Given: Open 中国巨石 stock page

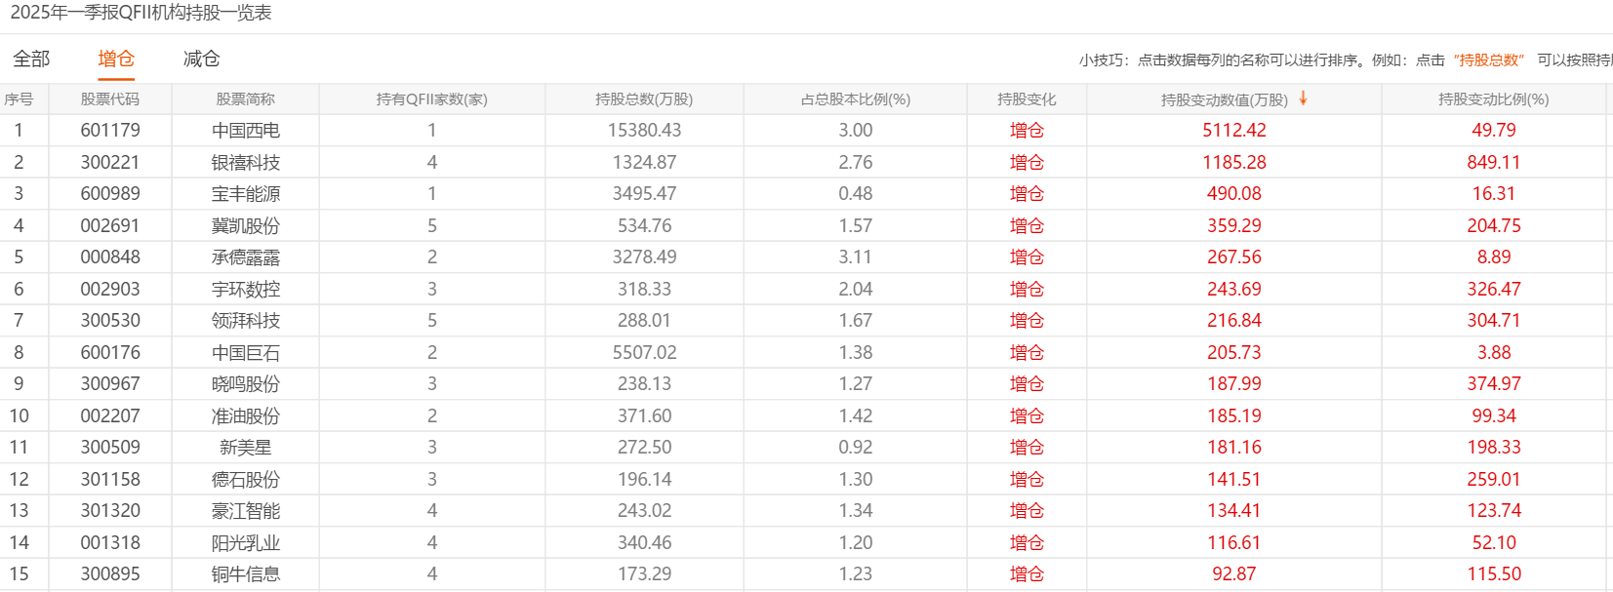Looking at the screenshot, I should click(246, 353).
